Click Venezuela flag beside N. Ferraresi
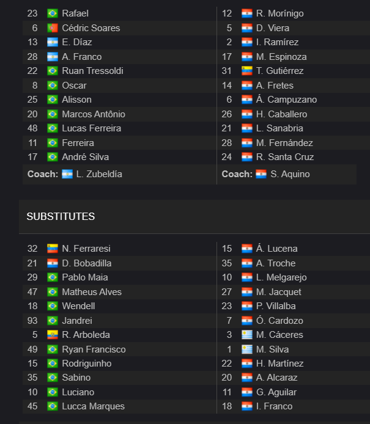The image size is (370, 424). [x=52, y=249]
